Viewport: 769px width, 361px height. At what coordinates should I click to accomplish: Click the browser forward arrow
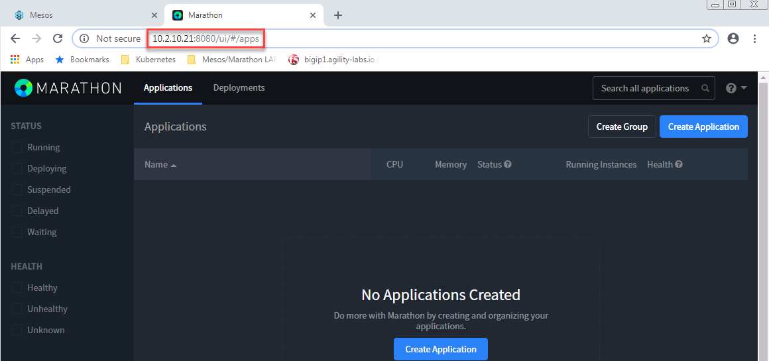point(36,38)
